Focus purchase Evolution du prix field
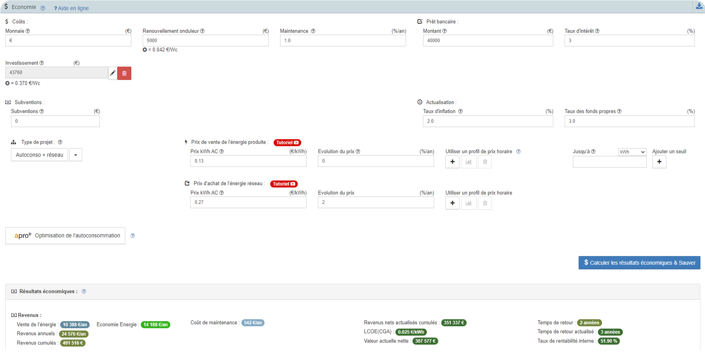705x352 pixels. (x=376, y=202)
